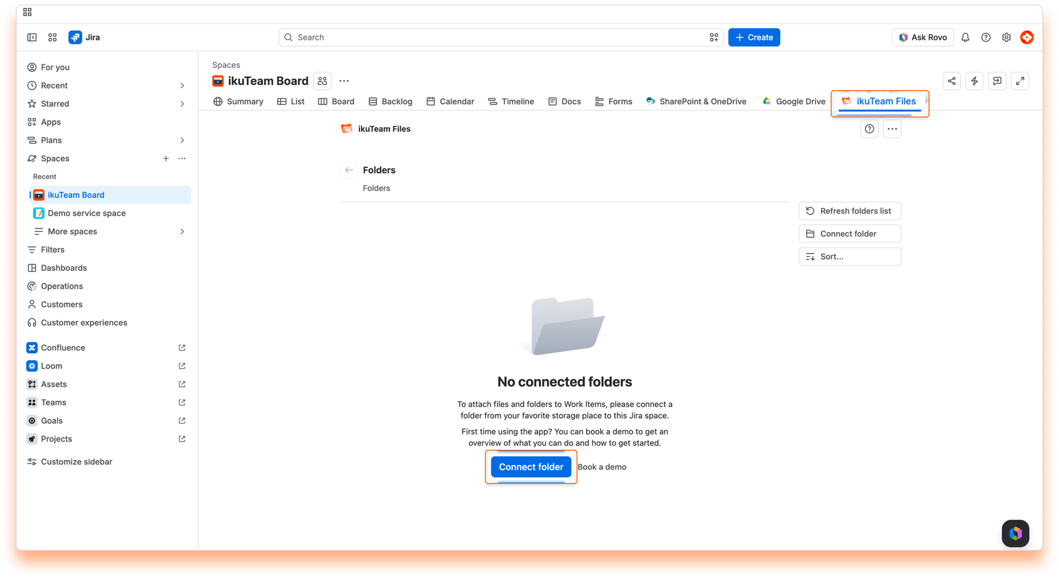Image resolution: width=1059 pixels, height=578 pixels.
Task: Open the Projects external link icon
Action: [x=182, y=439]
